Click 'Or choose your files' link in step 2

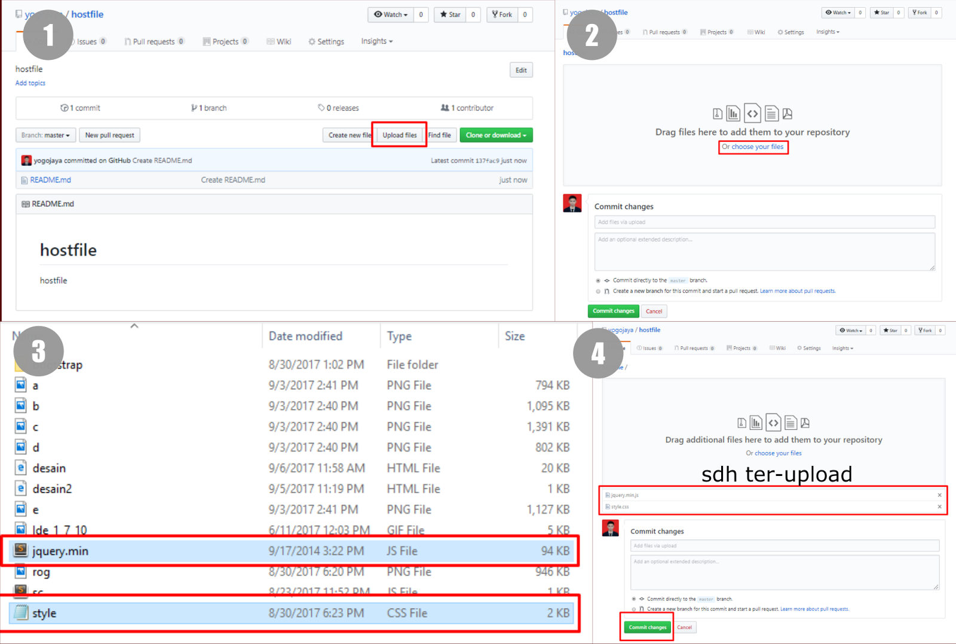coord(753,147)
